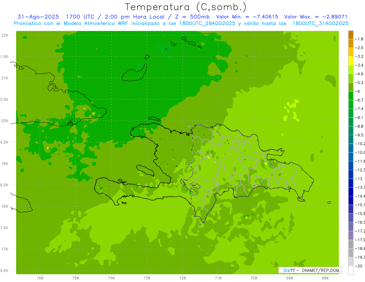Click the '68W' longitude axis label
The image size is (365, 282).
click(x=325, y=278)
